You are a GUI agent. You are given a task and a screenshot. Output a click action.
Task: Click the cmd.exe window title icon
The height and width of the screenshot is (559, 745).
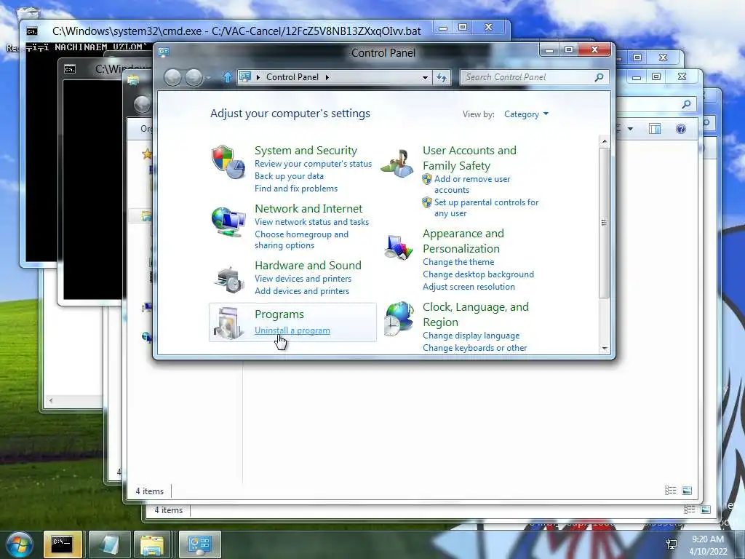pyautogui.click(x=32, y=31)
